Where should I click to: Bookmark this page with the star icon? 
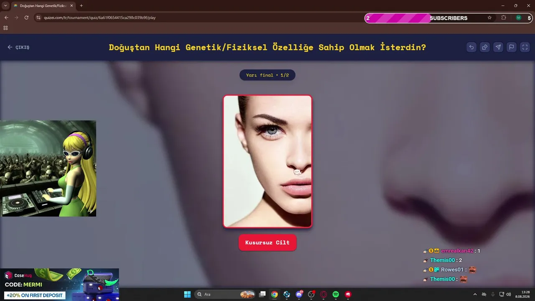(x=489, y=18)
